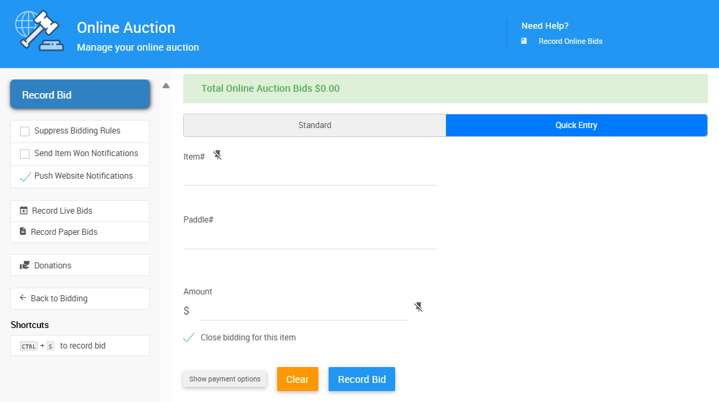Click the Donations hand icon
The width and height of the screenshot is (719, 402).
click(25, 266)
